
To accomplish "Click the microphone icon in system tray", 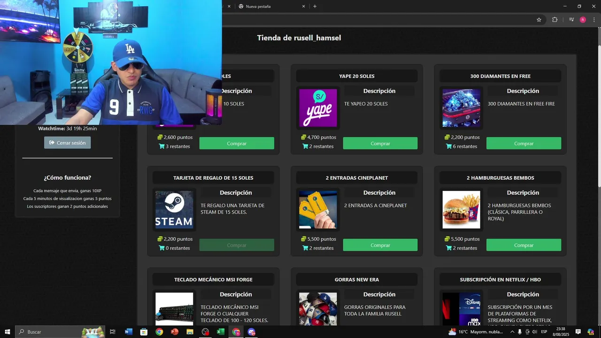I will 520,332.
